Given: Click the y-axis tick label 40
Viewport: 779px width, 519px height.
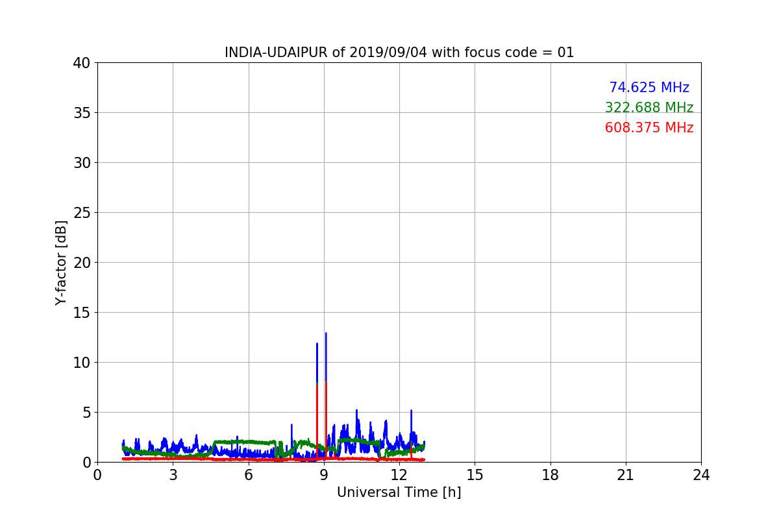Looking at the screenshot, I should (81, 63).
